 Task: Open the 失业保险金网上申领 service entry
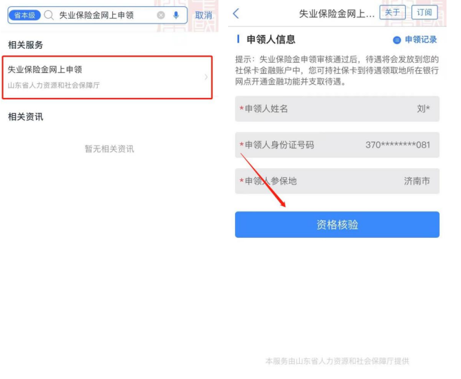pos(107,77)
